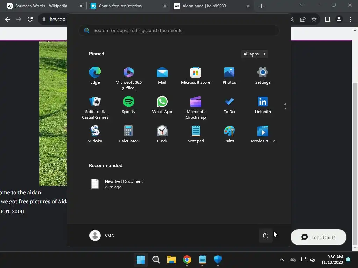Open New Text Document from Recommended
Viewport: 358px width, 268px height.
(x=117, y=184)
